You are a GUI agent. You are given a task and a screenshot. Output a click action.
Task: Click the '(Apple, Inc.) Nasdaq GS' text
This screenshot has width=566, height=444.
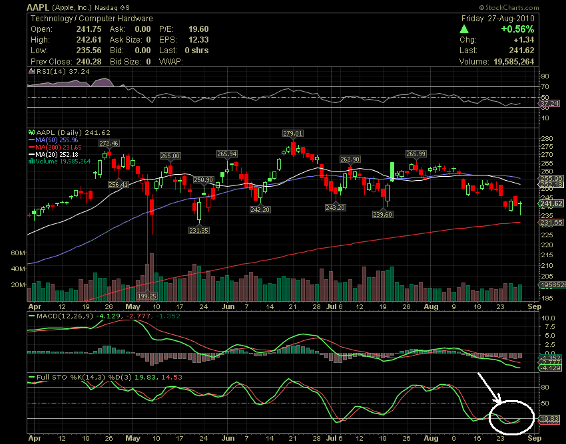tap(91, 7)
